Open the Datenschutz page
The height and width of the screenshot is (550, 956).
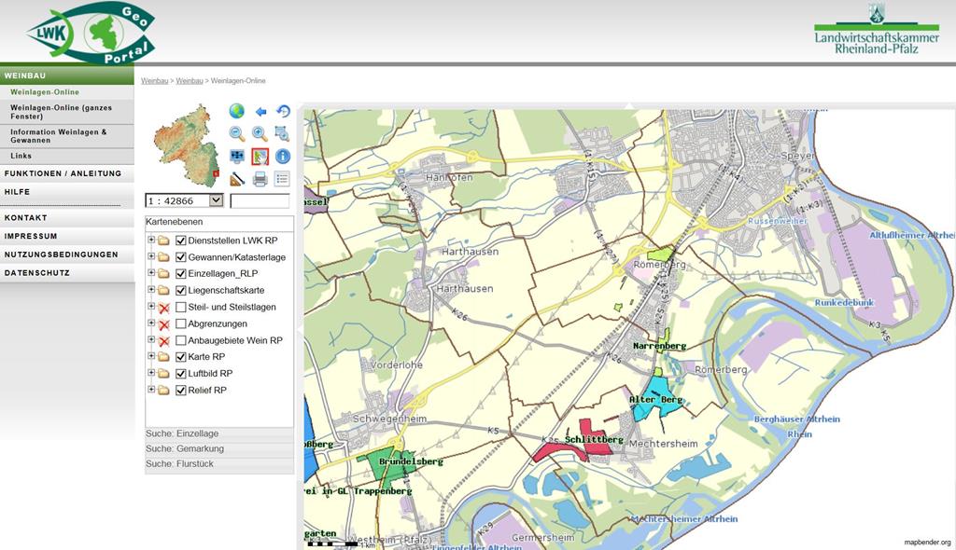67,273
